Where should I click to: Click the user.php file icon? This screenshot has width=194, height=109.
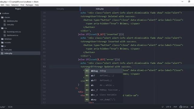5,25
